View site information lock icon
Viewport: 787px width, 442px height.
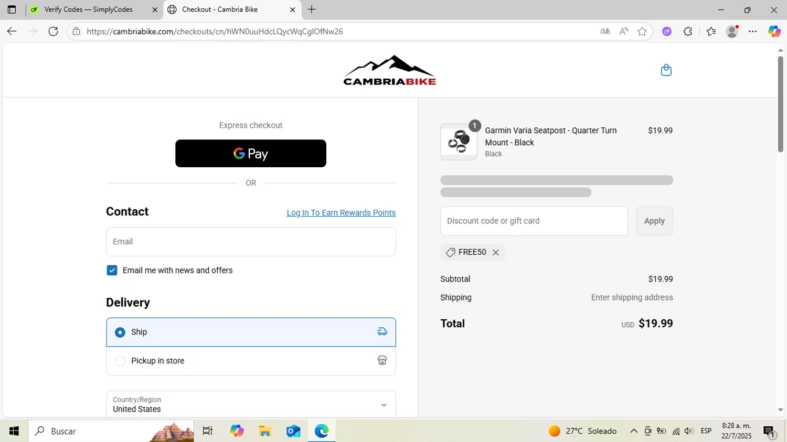(77, 31)
